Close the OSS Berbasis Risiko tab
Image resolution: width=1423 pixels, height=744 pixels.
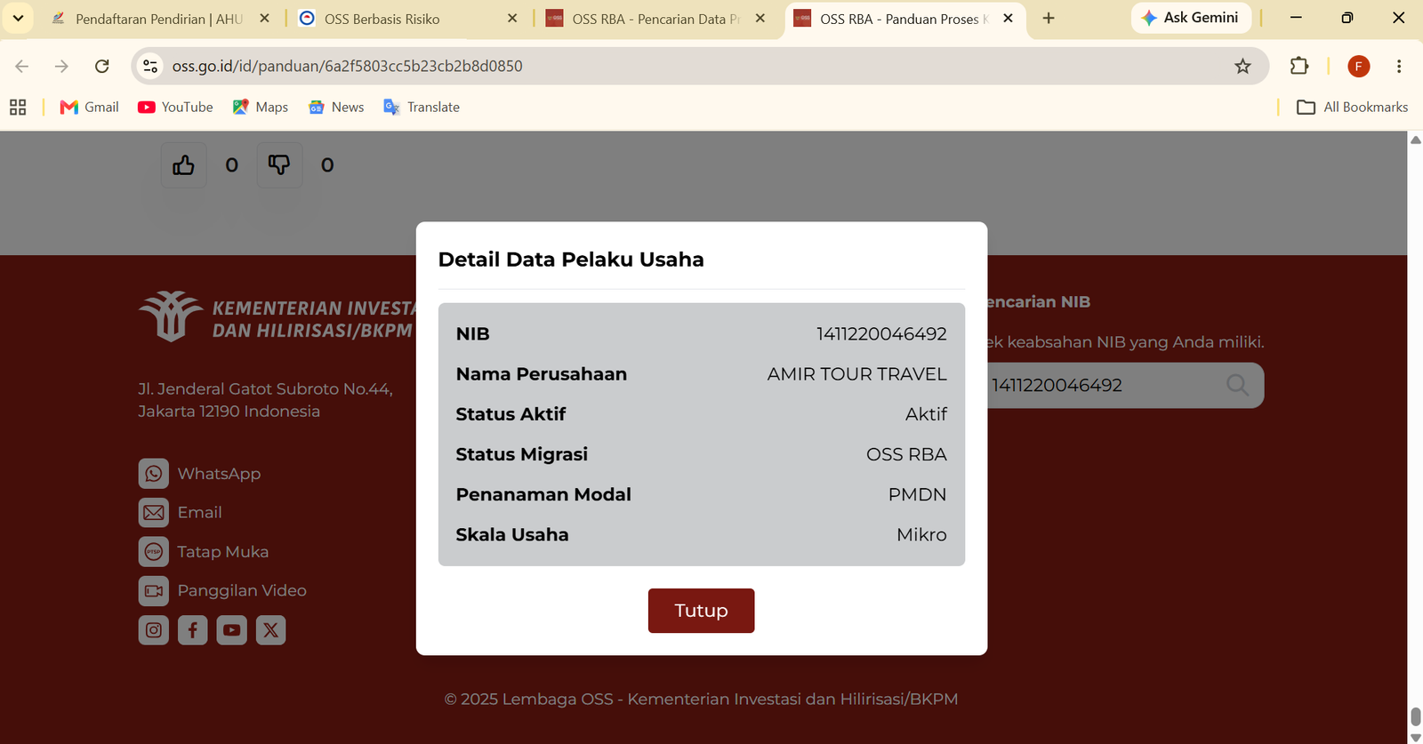coord(512,18)
